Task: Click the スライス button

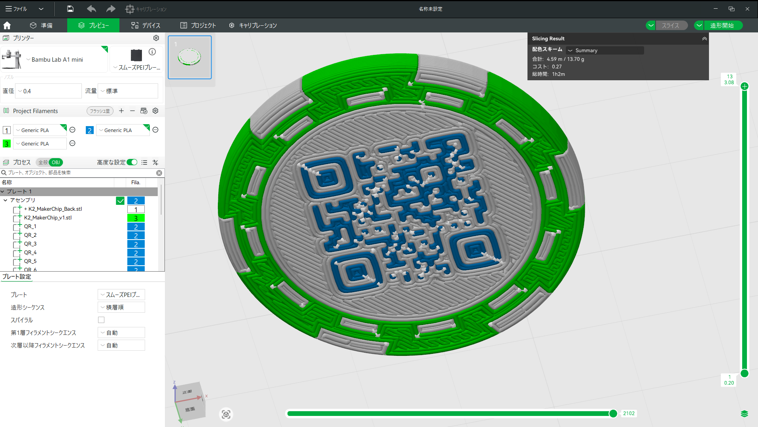Action: [x=671, y=25]
